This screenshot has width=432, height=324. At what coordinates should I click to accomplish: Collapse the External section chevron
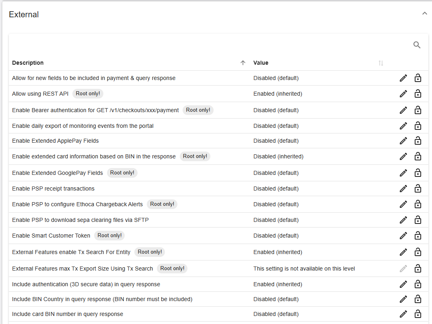click(425, 14)
